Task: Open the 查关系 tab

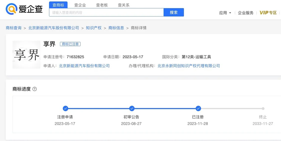Action: [x=123, y=5]
